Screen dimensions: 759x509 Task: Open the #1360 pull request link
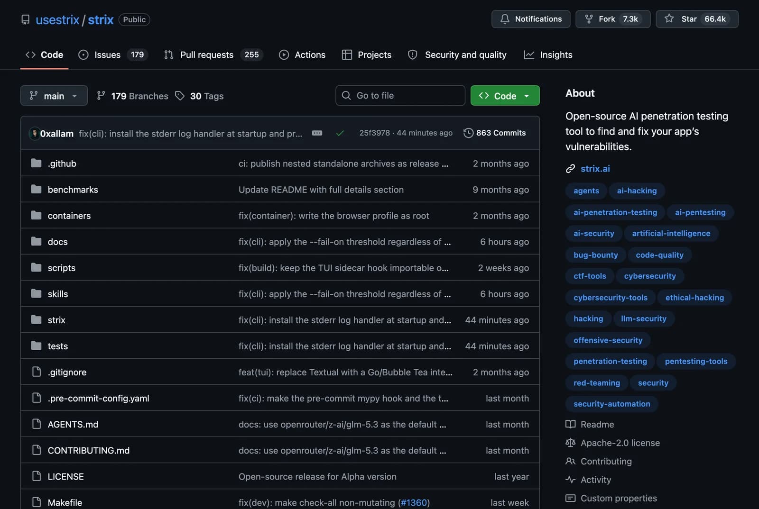[x=414, y=502]
